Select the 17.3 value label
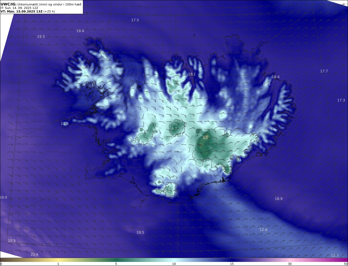The height and width of the screenshot is (266, 348). pyautogui.click(x=341, y=100)
